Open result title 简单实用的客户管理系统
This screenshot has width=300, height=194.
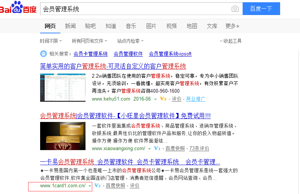coord(113,66)
